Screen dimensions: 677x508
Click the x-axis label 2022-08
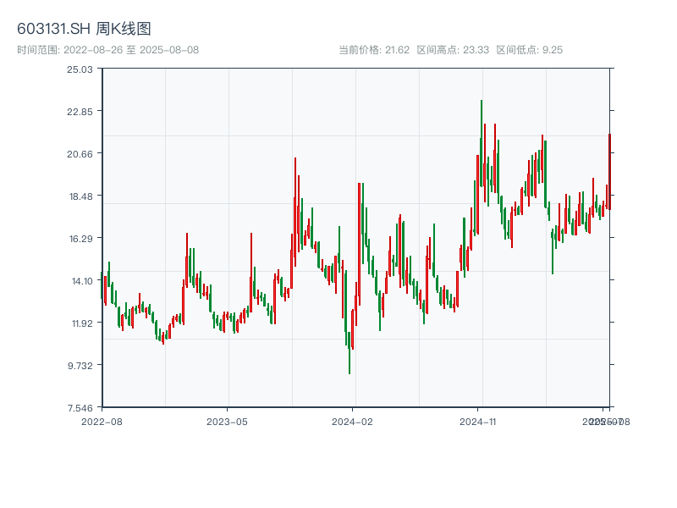click(102, 422)
